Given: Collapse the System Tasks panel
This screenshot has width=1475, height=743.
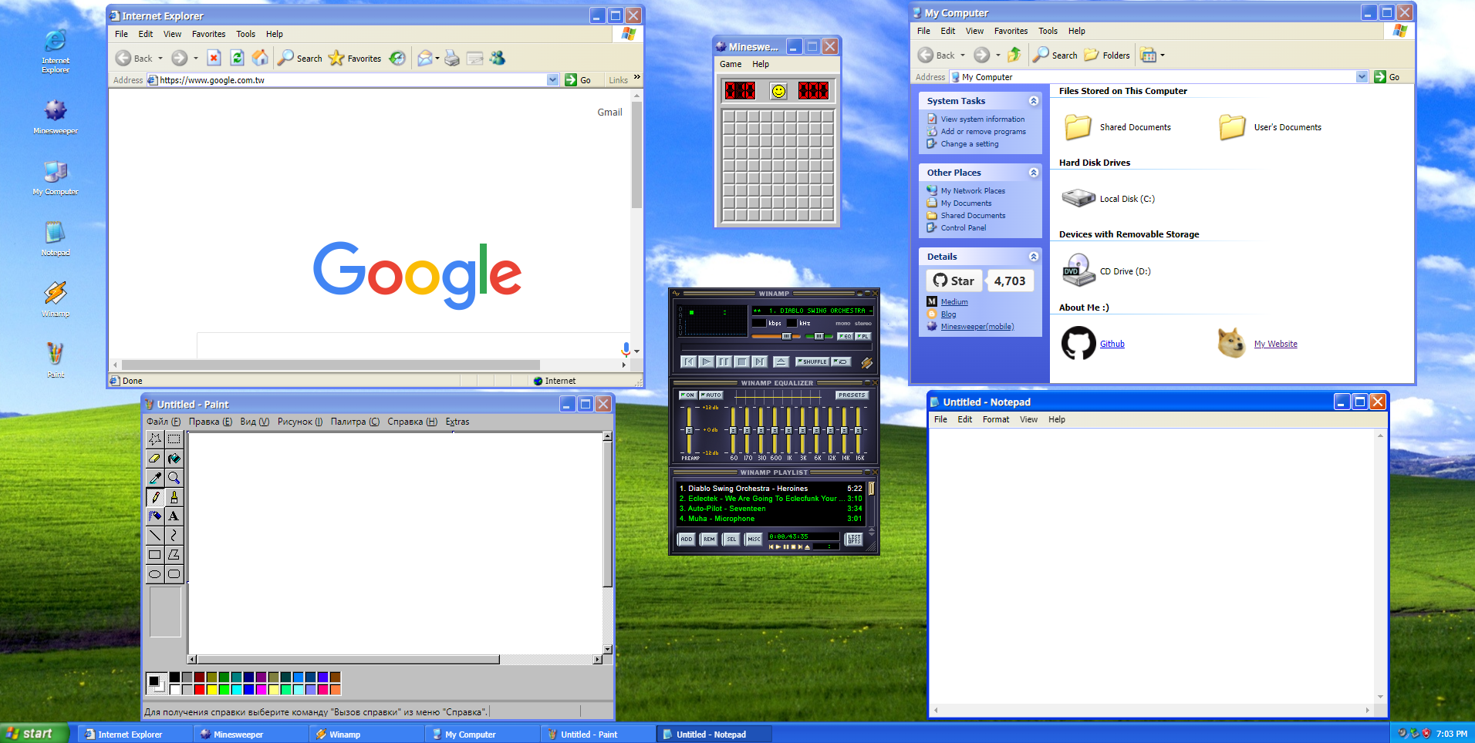Looking at the screenshot, I should 1034,101.
